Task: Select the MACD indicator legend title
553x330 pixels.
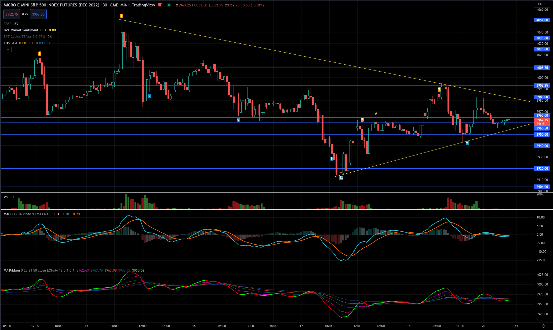Action: point(8,214)
